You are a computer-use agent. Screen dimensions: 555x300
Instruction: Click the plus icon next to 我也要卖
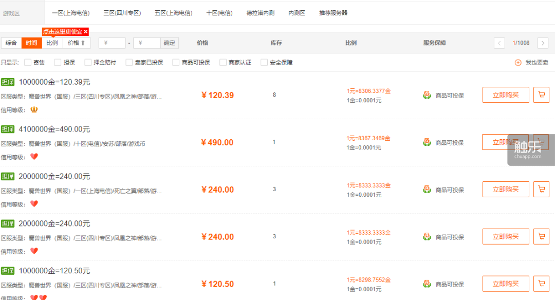point(518,63)
